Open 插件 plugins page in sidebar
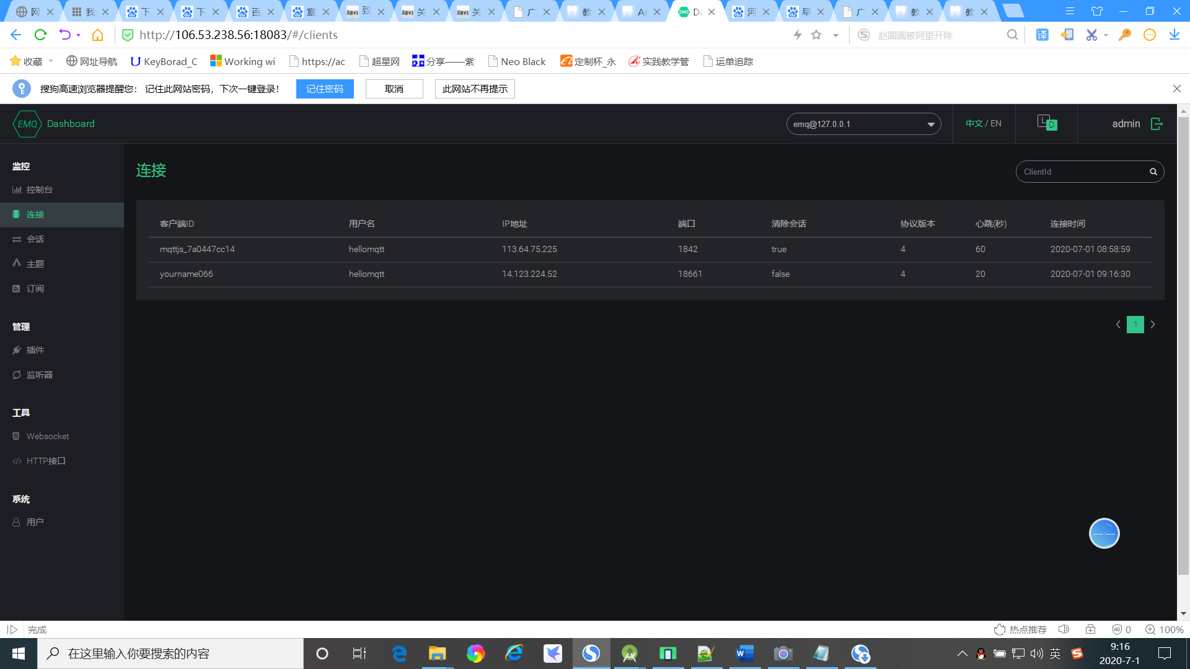 tap(35, 350)
